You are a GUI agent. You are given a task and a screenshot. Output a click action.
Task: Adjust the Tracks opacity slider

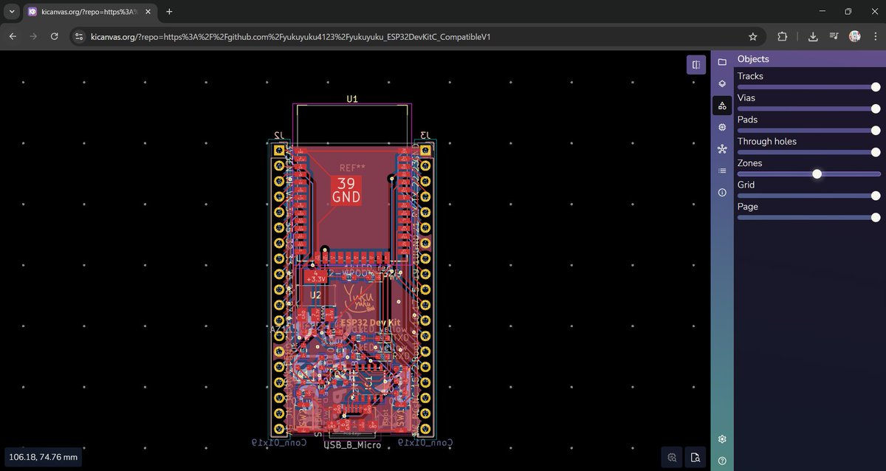point(808,87)
